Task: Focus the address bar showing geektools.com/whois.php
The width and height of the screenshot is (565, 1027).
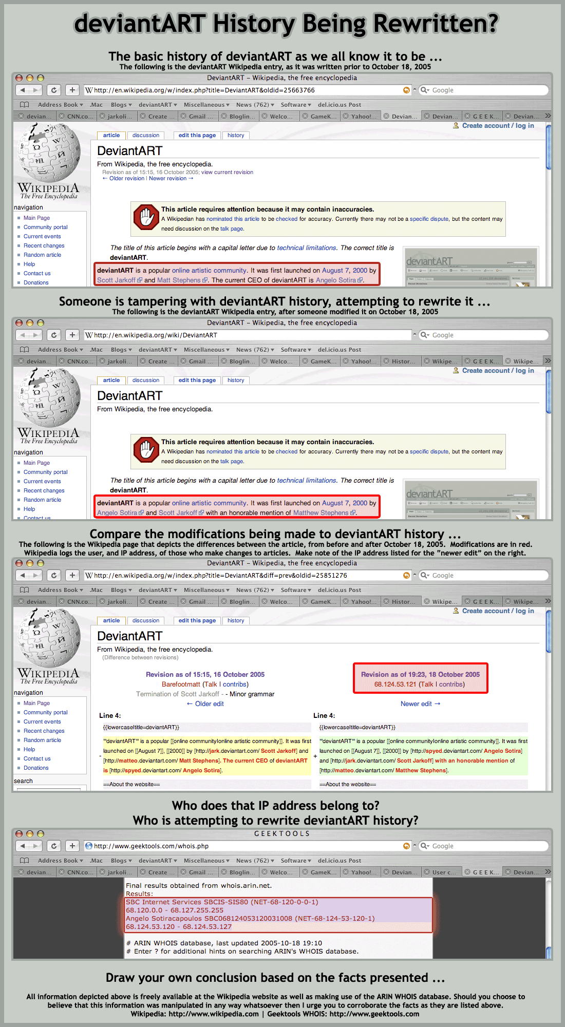Action: 248,846
